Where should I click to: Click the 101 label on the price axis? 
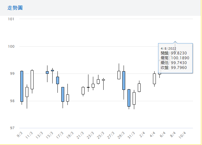click(x=11, y=19)
